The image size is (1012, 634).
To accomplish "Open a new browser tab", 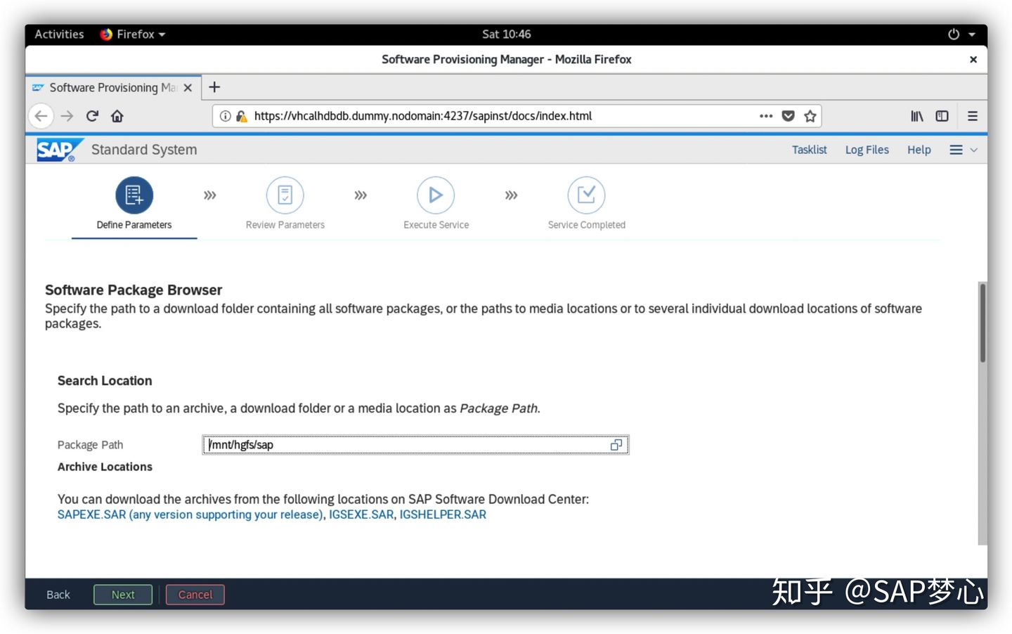I will coord(214,87).
